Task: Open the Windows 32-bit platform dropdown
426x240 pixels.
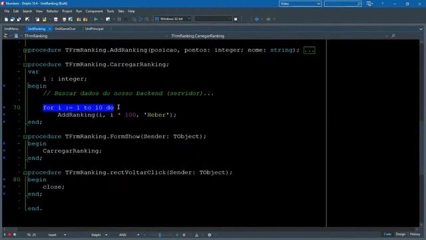Action: 189,19
